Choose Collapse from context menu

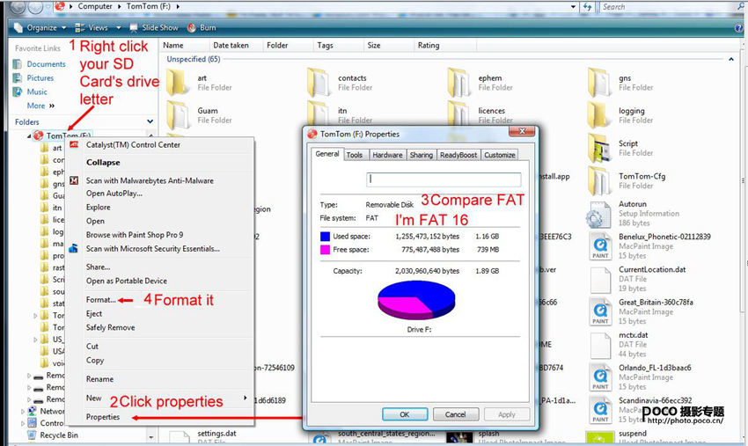click(x=103, y=162)
